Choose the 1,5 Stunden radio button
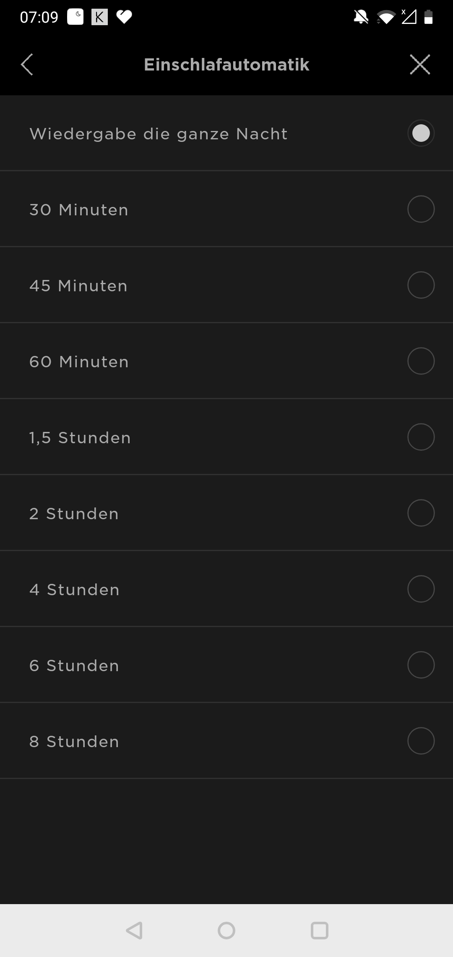This screenshot has height=957, width=453. [421, 437]
